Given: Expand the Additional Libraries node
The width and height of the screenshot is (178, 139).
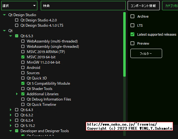Looking at the screenshot, I should tap(17, 94).
